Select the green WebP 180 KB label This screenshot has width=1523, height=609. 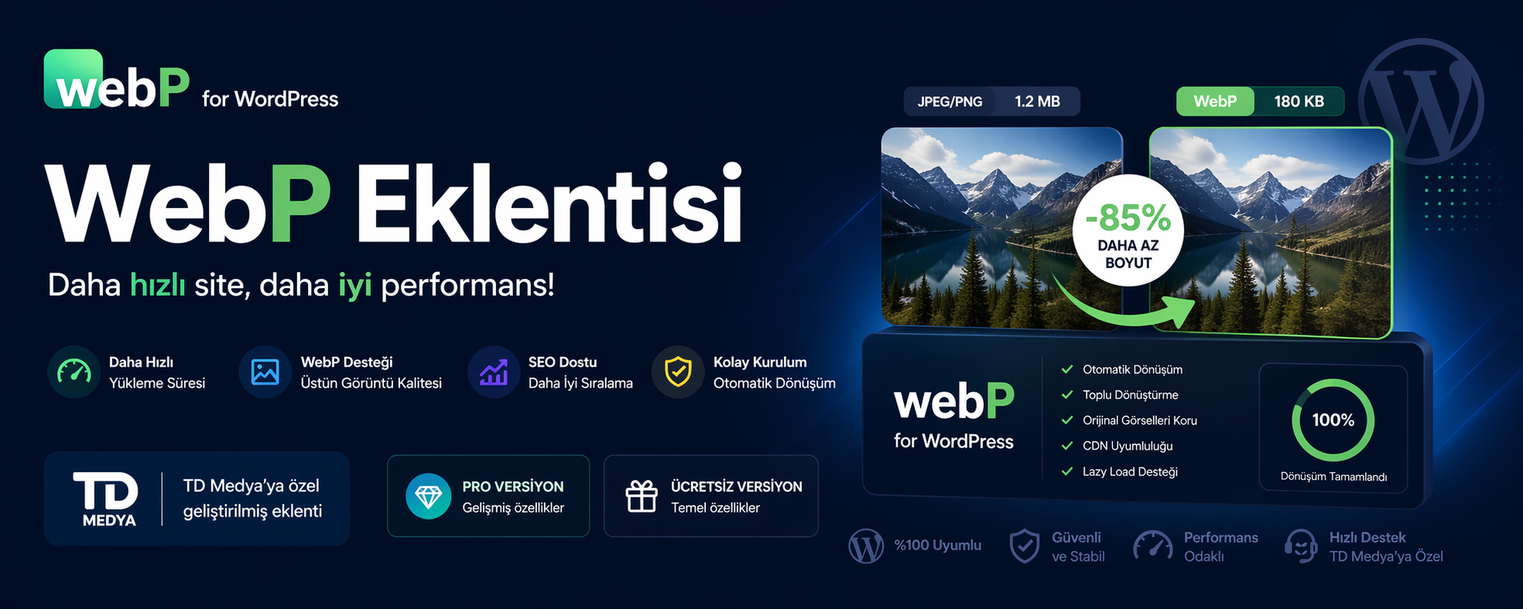point(1260,101)
